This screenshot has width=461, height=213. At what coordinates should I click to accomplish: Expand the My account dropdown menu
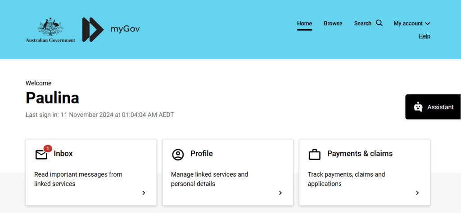coord(411,23)
